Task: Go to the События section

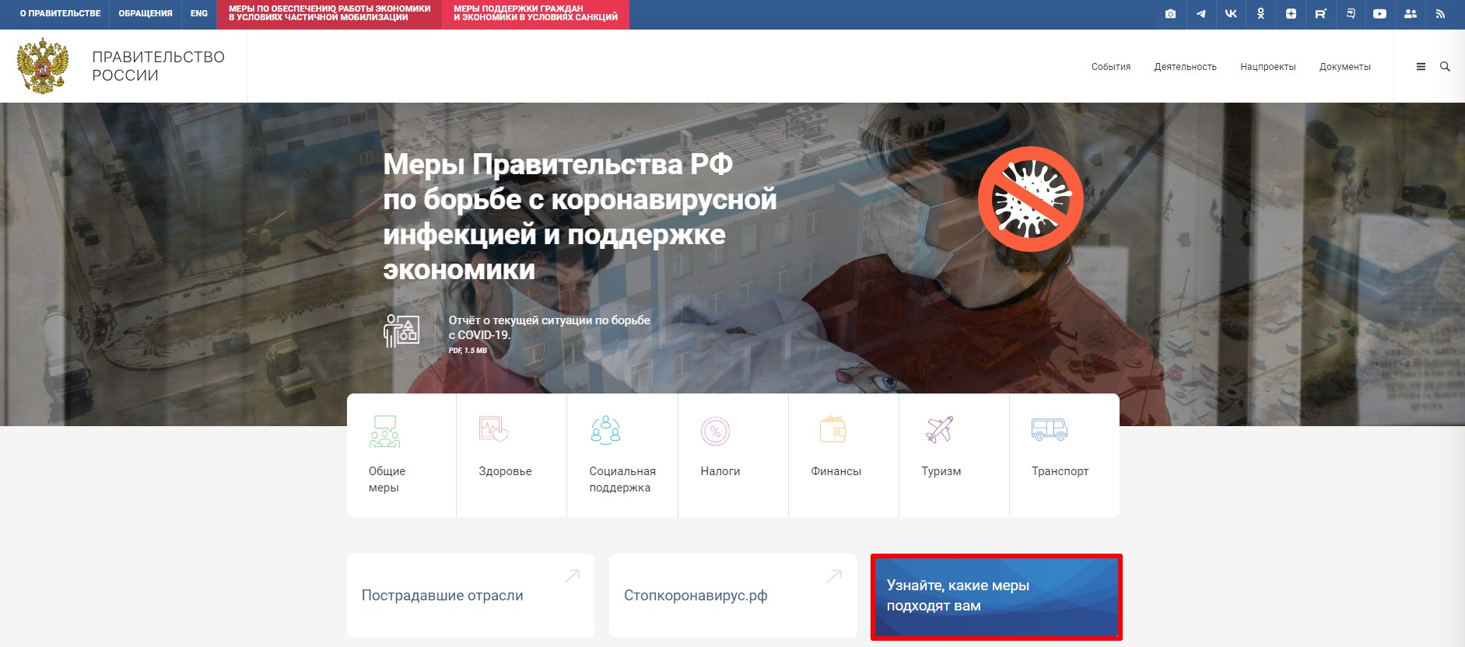Action: [x=1111, y=67]
